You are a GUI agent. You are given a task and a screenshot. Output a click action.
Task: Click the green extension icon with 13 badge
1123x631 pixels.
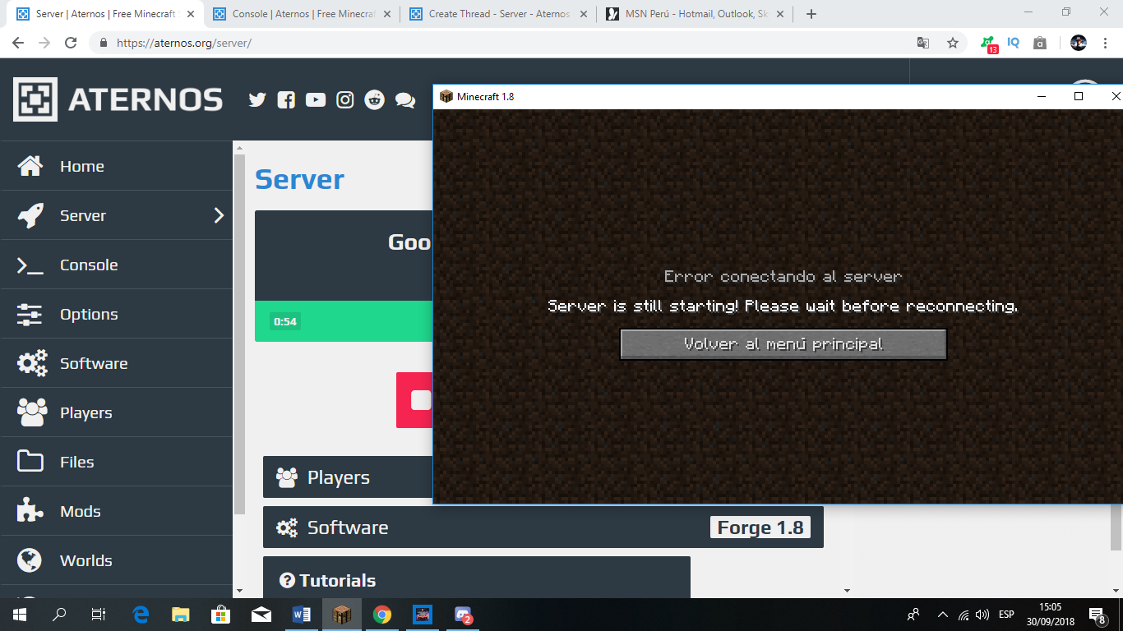(989, 44)
